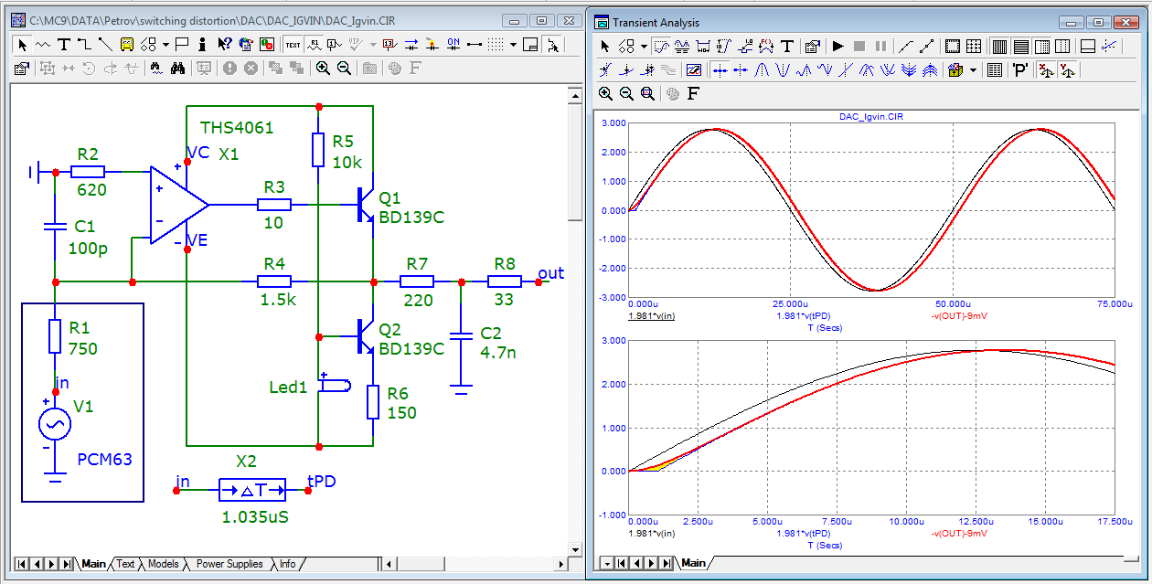Open the yellow graphics object tool
Image resolution: width=1152 pixels, height=584 pixels.
click(x=126, y=44)
